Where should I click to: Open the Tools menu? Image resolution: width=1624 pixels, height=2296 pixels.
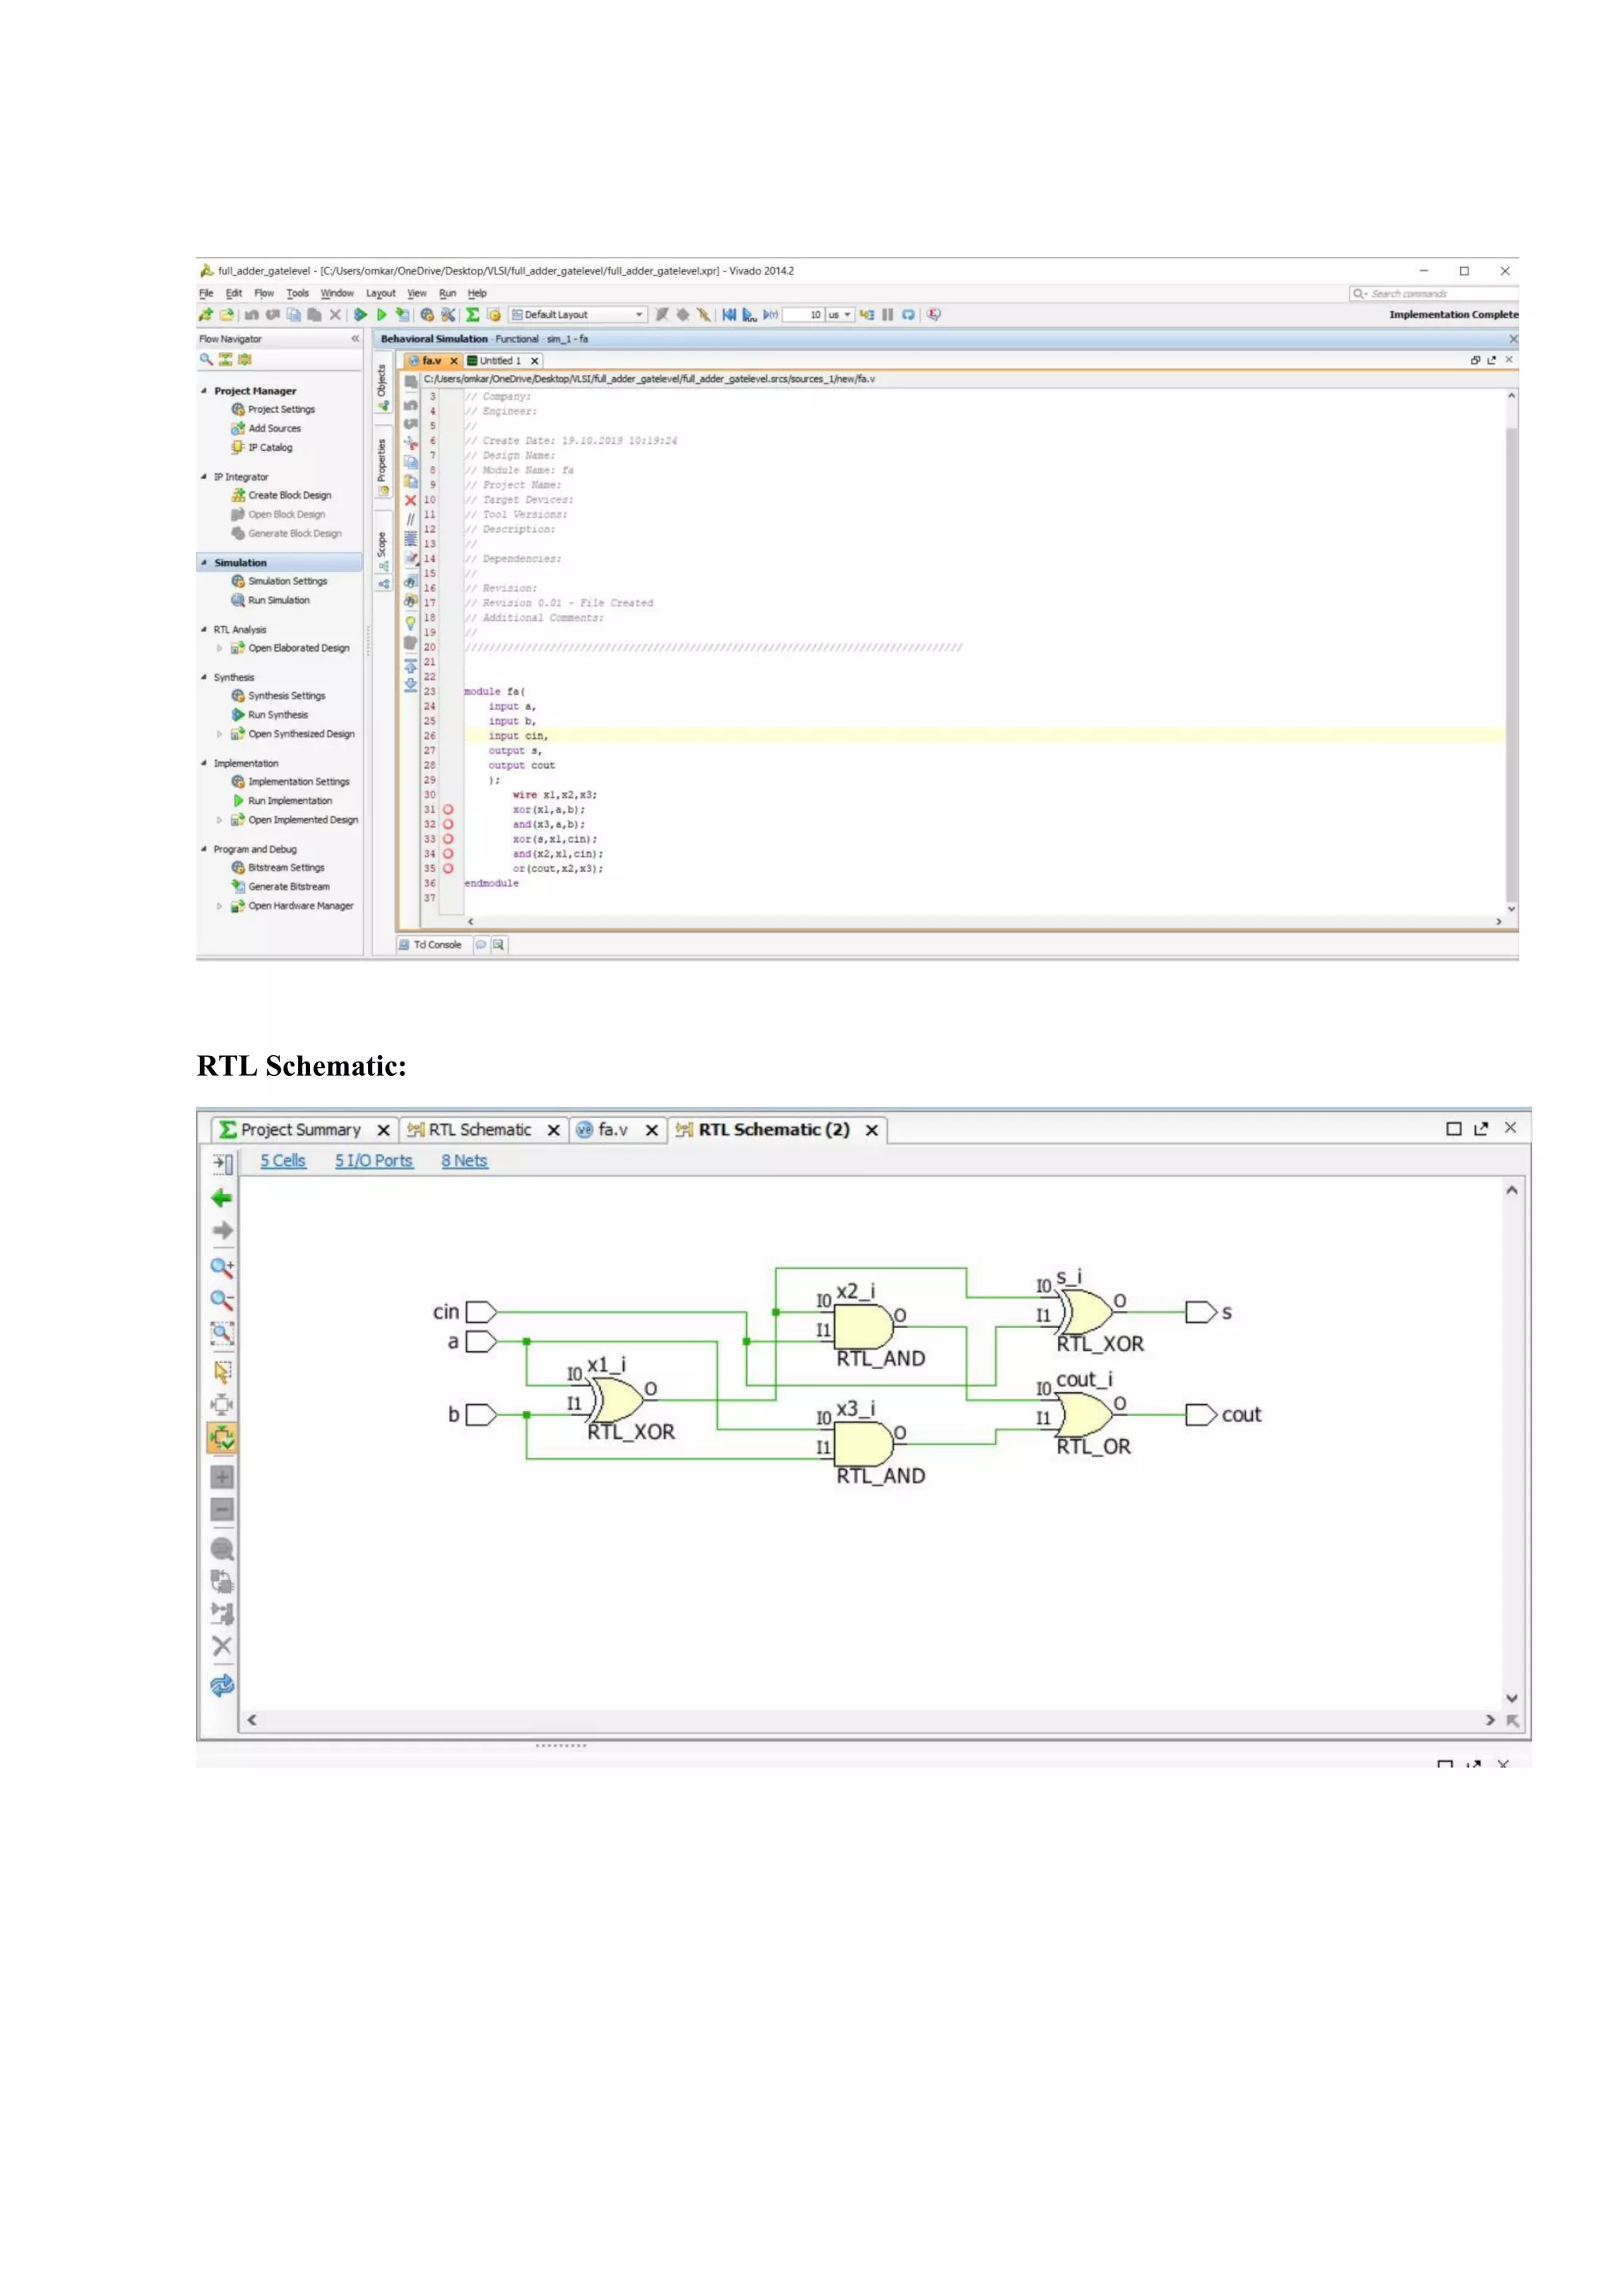click(x=297, y=294)
